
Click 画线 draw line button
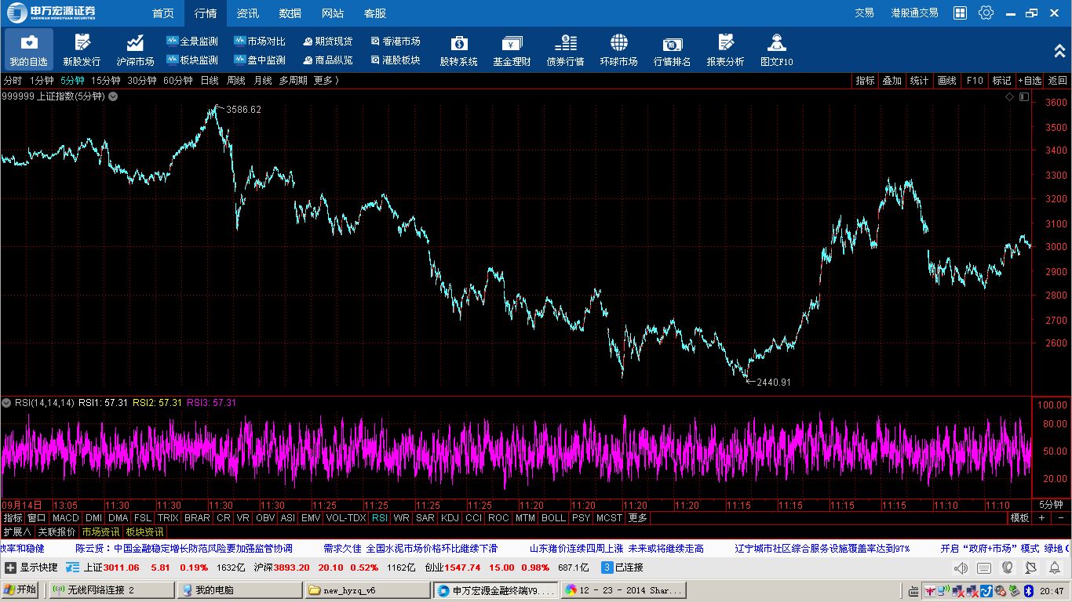(x=947, y=80)
